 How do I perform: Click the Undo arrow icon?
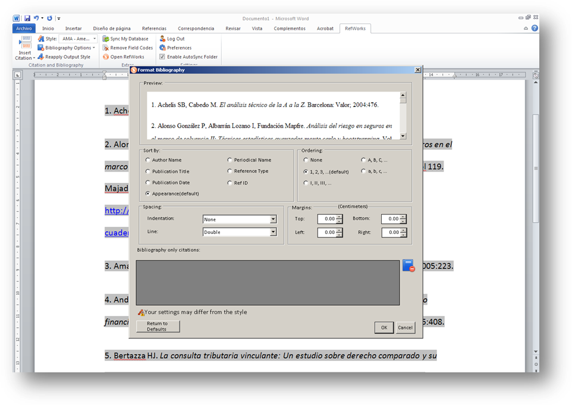pyautogui.click(x=36, y=18)
